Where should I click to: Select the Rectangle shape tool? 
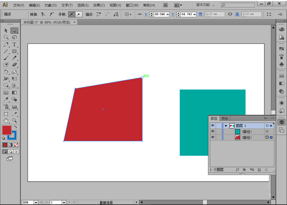14,51
